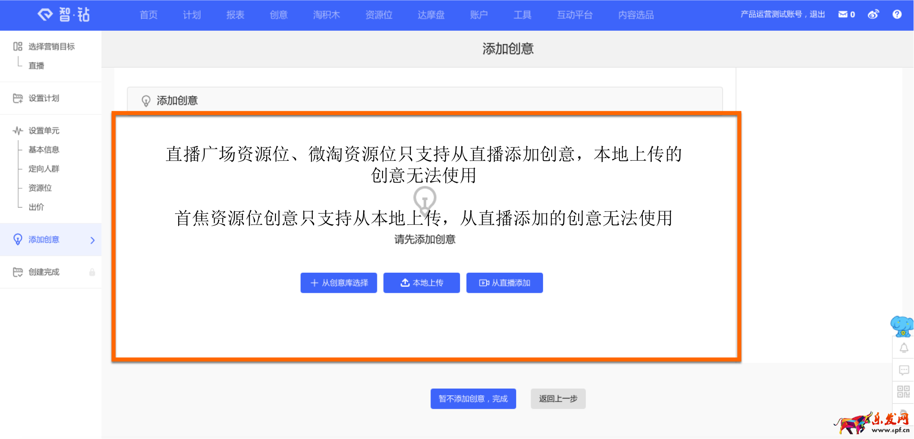
Task: Open the 资源位 top navigation item
Action: (x=379, y=15)
